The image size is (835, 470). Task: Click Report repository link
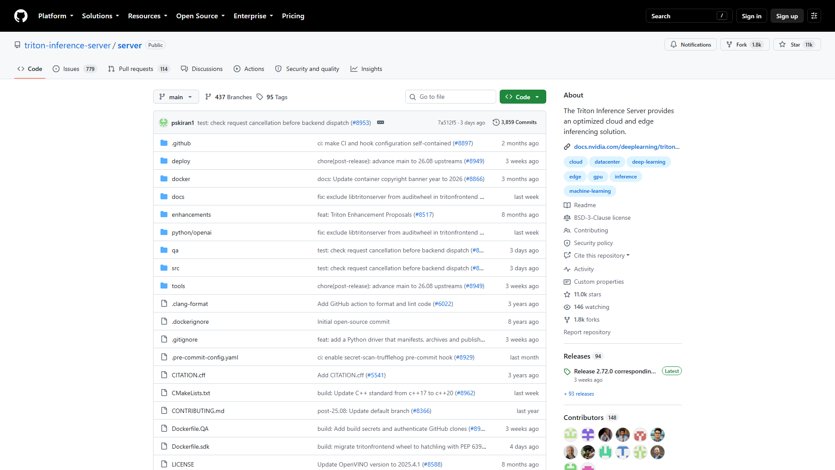pyautogui.click(x=587, y=332)
